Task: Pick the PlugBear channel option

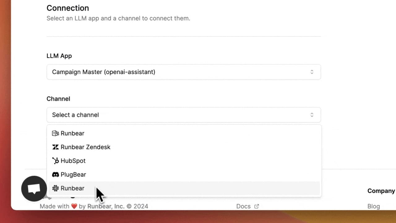Action: pos(73,175)
